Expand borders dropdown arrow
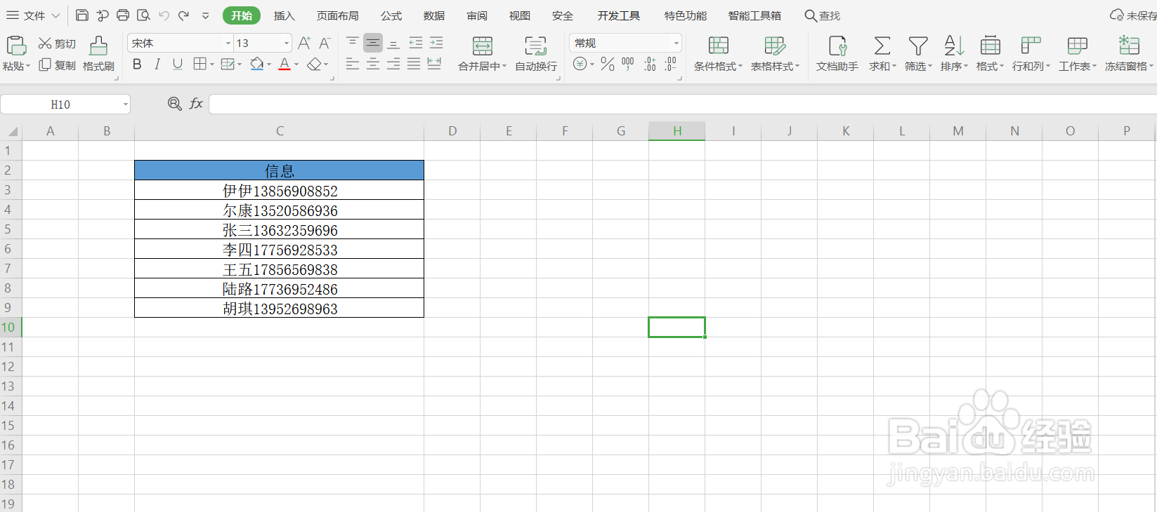This screenshot has width=1157, height=512. (212, 65)
